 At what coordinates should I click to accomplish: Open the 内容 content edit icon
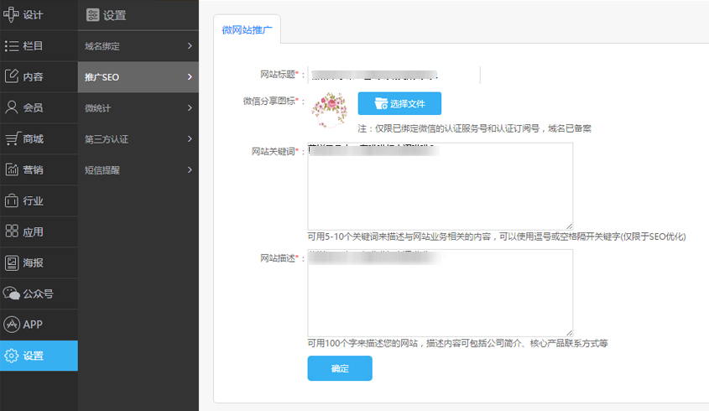[12, 76]
